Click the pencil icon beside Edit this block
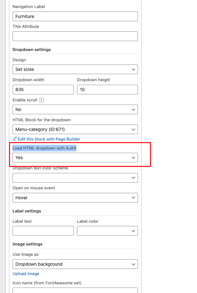197x293 pixels. (x=14, y=139)
